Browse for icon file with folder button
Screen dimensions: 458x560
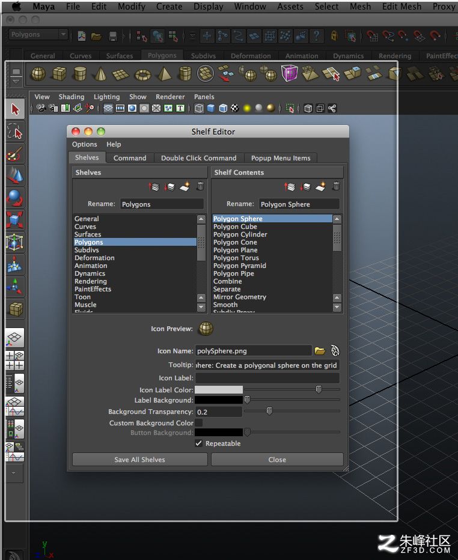(x=320, y=351)
